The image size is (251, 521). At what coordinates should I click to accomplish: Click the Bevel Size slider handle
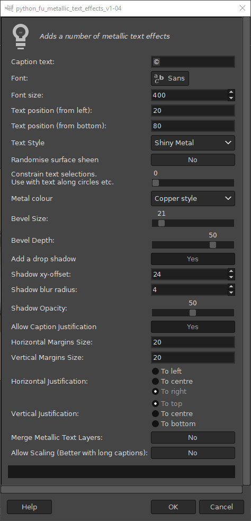[162, 223]
